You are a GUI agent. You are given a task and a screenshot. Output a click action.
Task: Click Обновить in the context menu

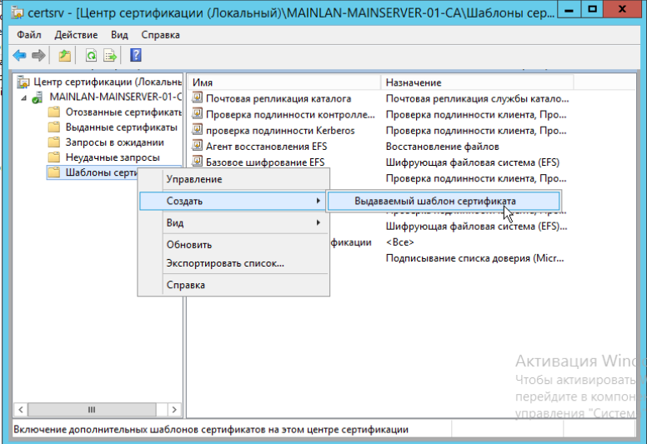pyautogui.click(x=188, y=245)
